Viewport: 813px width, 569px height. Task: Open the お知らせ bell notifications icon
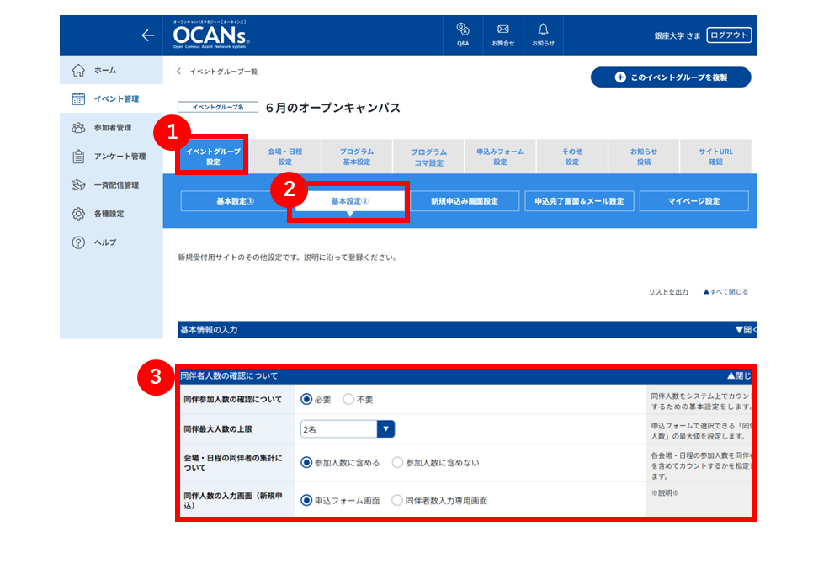click(x=543, y=29)
